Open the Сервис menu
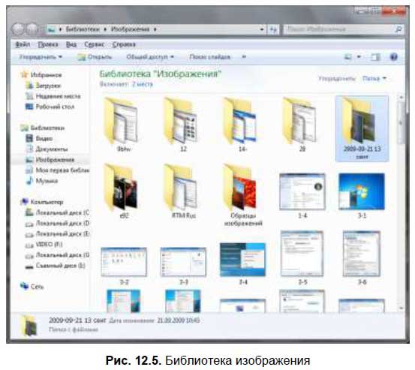 (95, 44)
